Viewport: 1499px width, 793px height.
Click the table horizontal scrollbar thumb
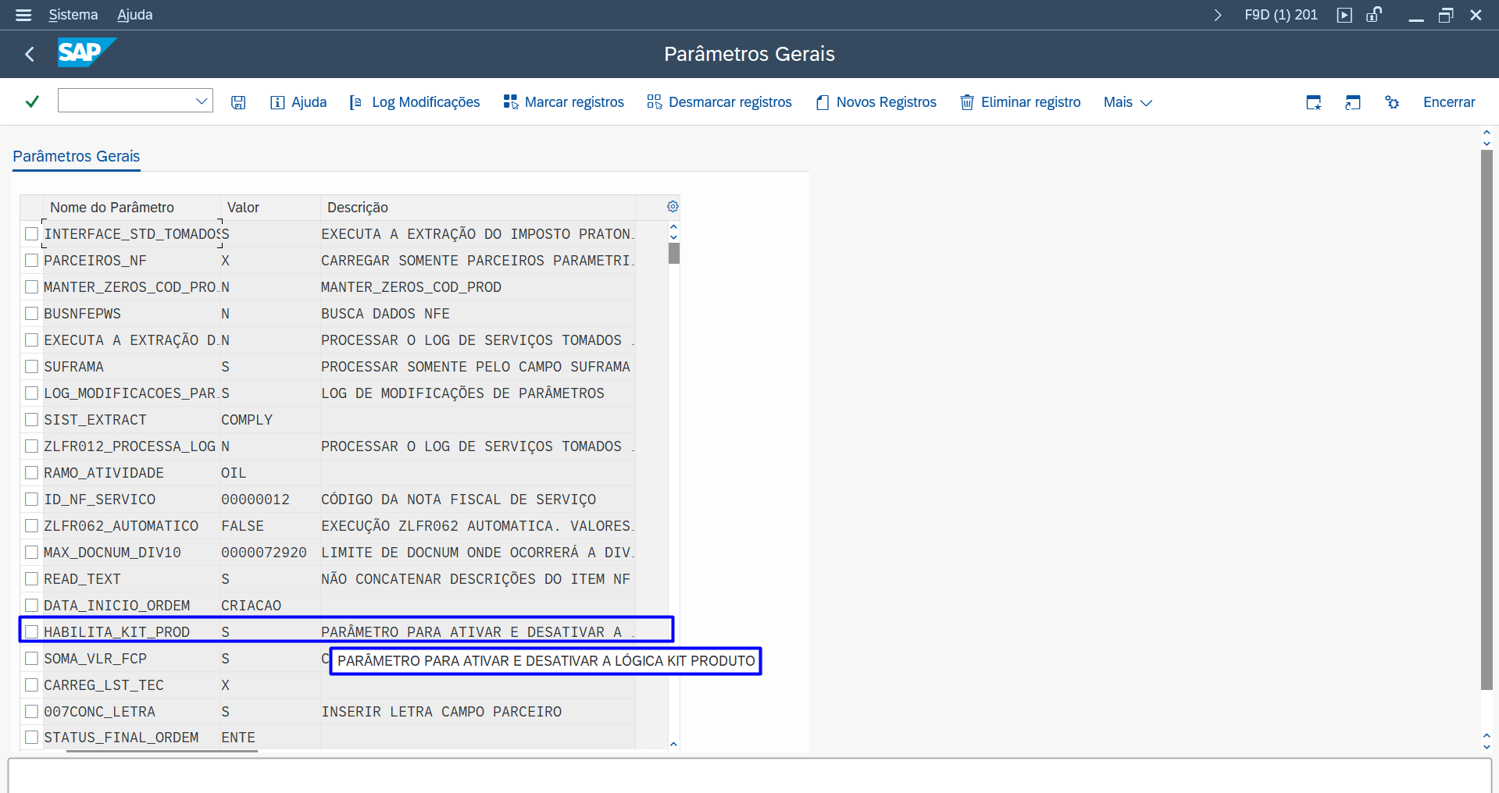pyautogui.click(x=162, y=751)
